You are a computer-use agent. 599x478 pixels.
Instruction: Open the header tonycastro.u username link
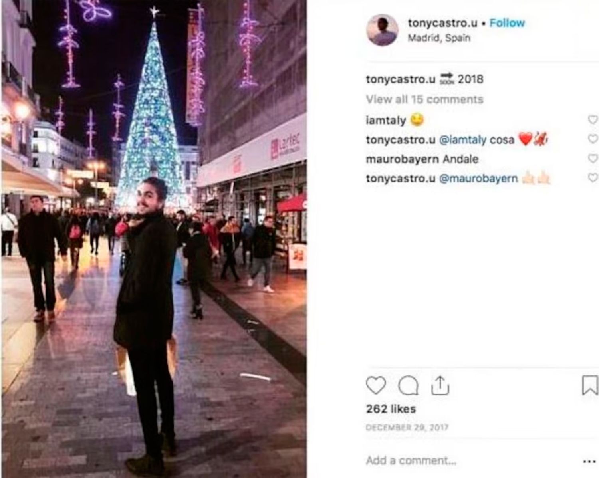click(442, 23)
